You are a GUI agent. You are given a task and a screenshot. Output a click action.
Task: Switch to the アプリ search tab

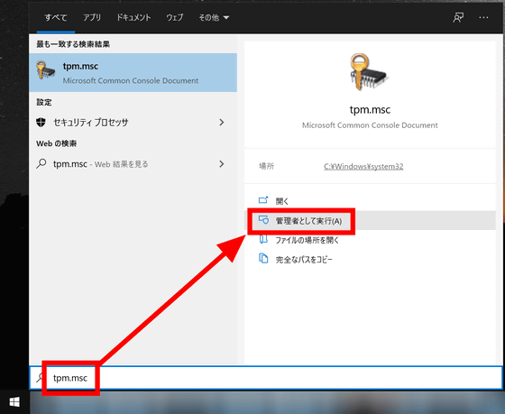[92, 17]
